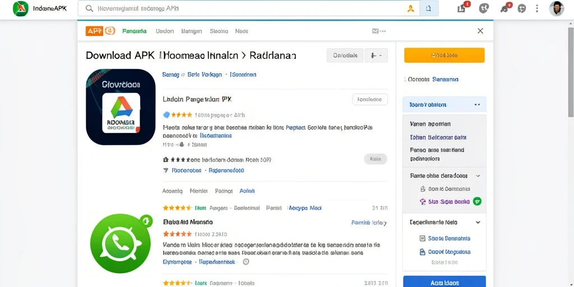Open the green WhatsApp-style app thumbnail

[x=121, y=244]
